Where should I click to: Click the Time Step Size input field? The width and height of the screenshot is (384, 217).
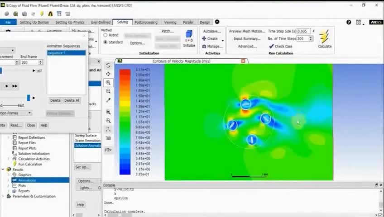pyautogui.click(x=304, y=31)
